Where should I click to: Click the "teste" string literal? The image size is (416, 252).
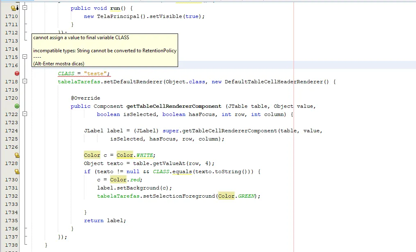point(95,74)
